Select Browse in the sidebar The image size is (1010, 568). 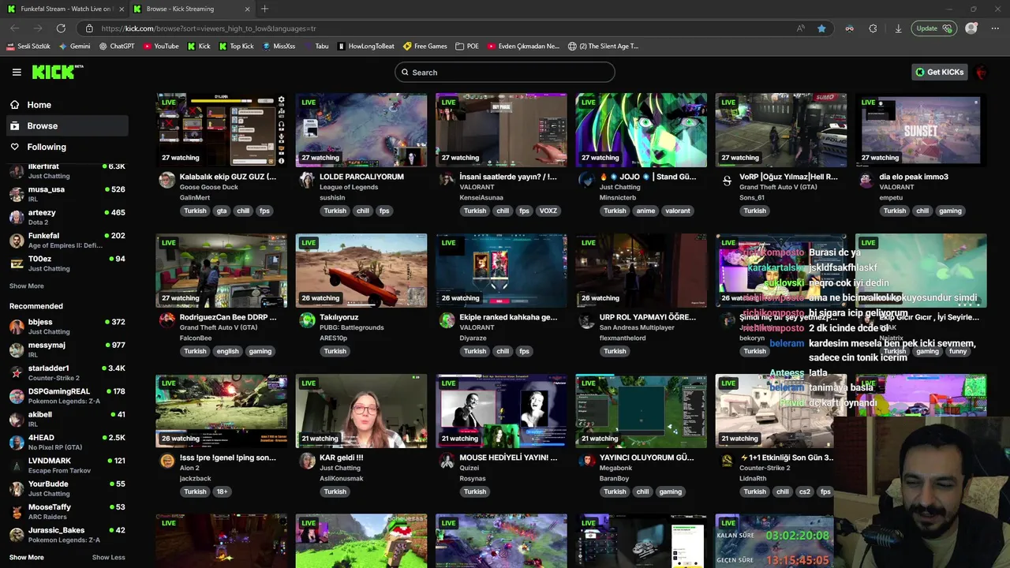pos(66,125)
